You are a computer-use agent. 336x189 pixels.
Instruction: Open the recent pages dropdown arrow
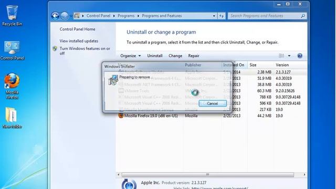(71, 16)
